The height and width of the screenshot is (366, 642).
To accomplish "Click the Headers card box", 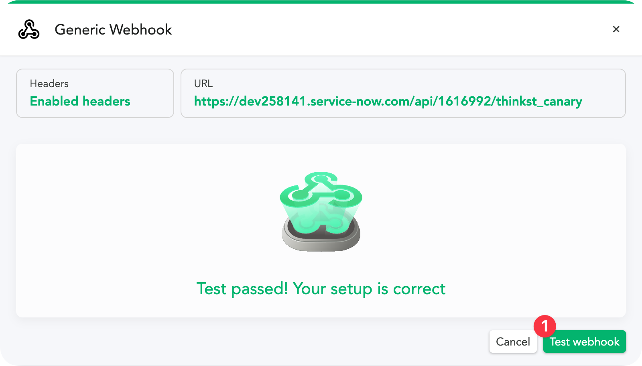I will point(95,93).
